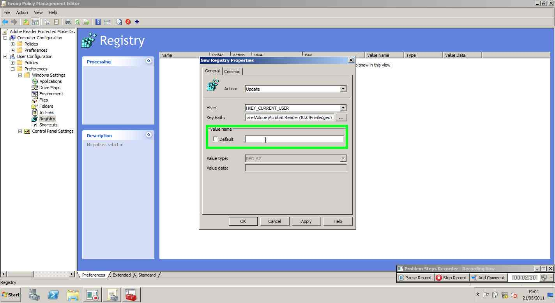Expand the Control Panel Settings node

pyautogui.click(x=20, y=131)
